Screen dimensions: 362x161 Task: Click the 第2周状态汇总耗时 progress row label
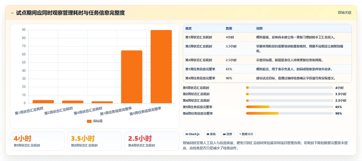pos(196,94)
